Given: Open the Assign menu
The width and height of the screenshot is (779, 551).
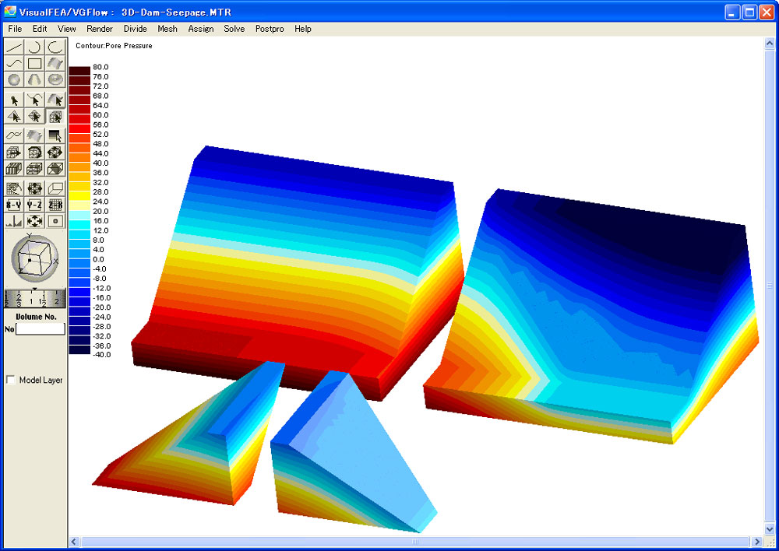Looking at the screenshot, I should pos(201,29).
